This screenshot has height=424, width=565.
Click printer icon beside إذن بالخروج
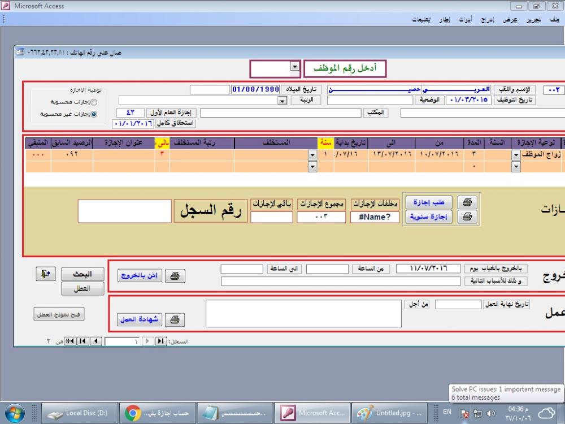[x=175, y=276]
